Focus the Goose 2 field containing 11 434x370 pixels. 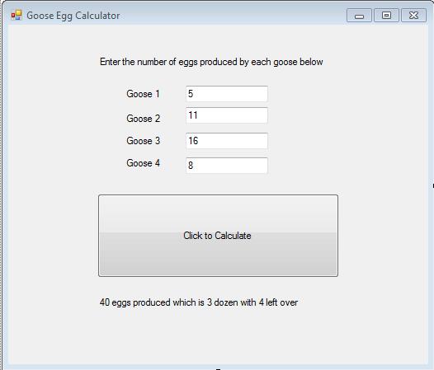point(227,115)
